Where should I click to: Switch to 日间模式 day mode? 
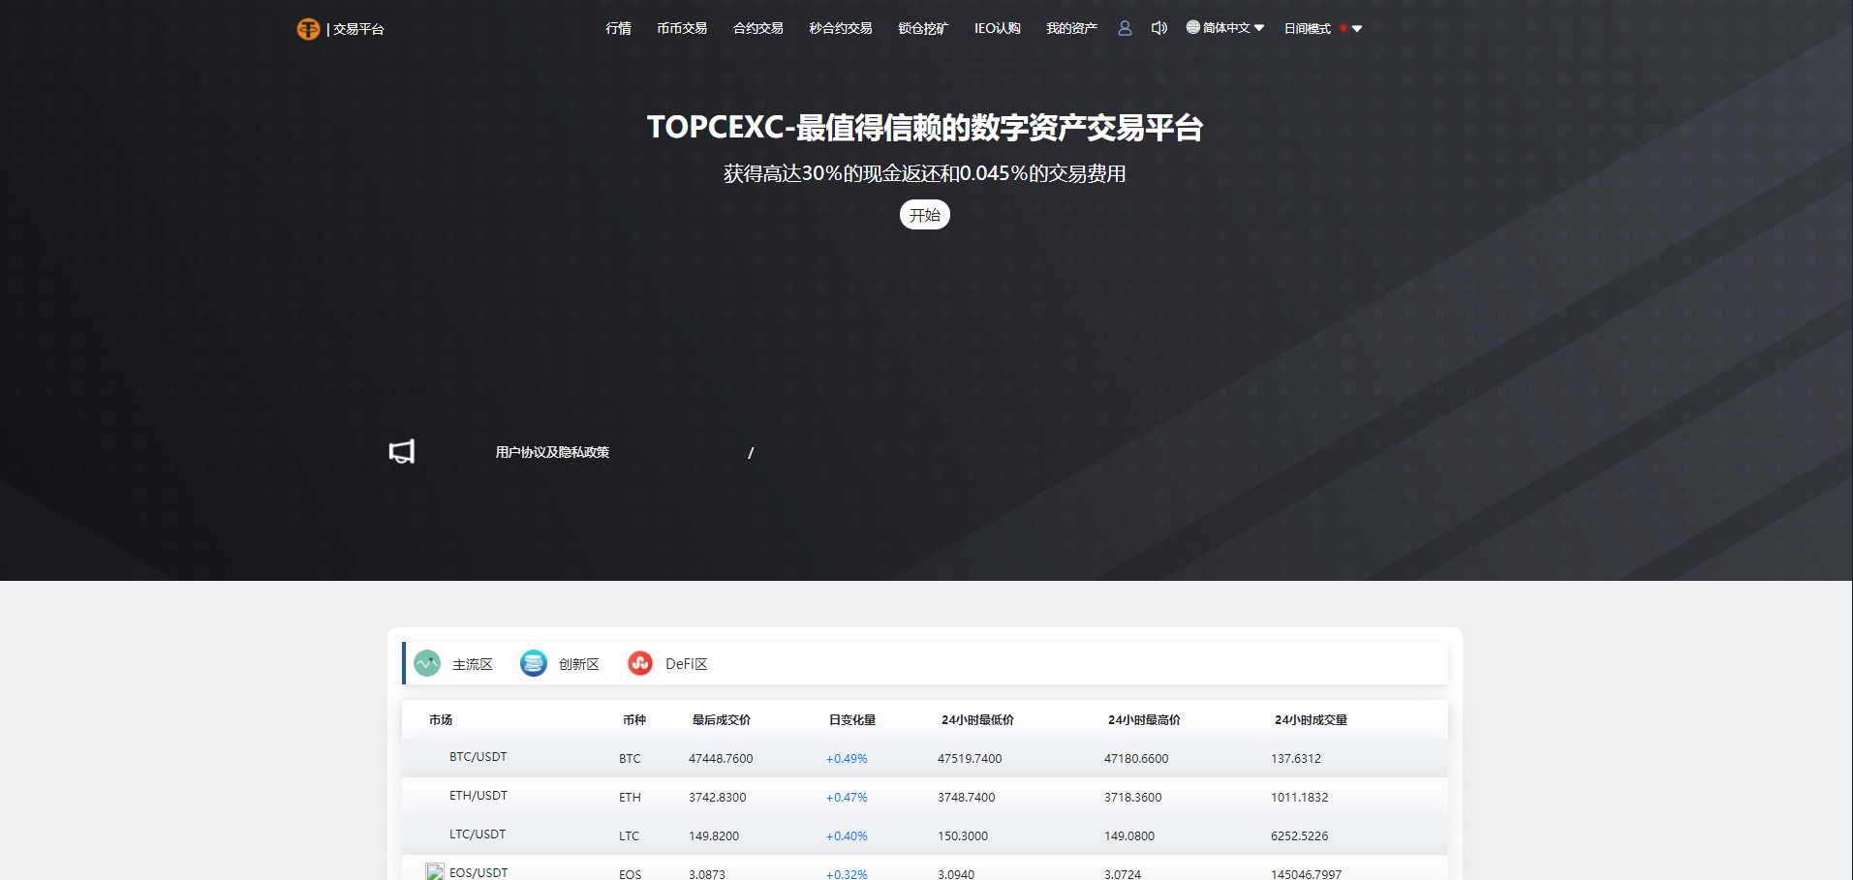1307,28
